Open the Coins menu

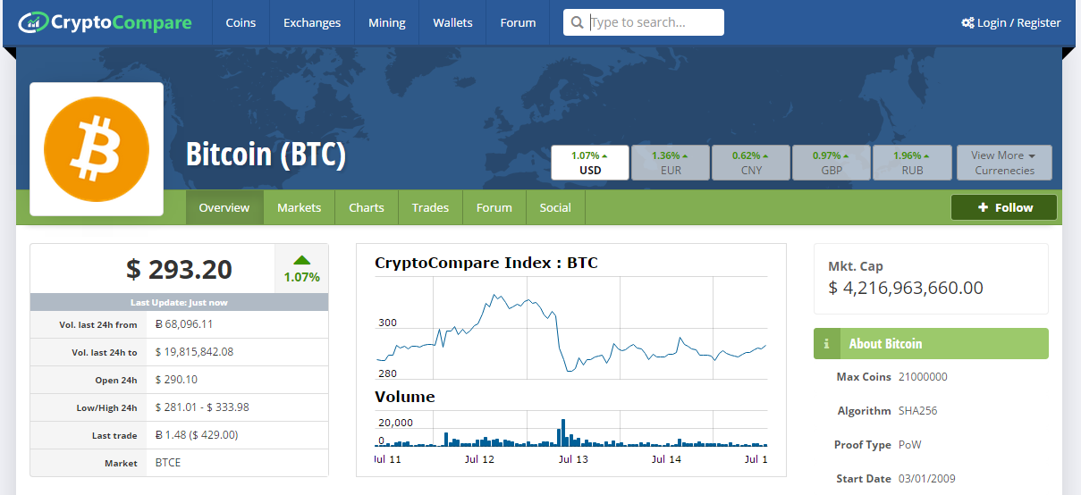241,22
